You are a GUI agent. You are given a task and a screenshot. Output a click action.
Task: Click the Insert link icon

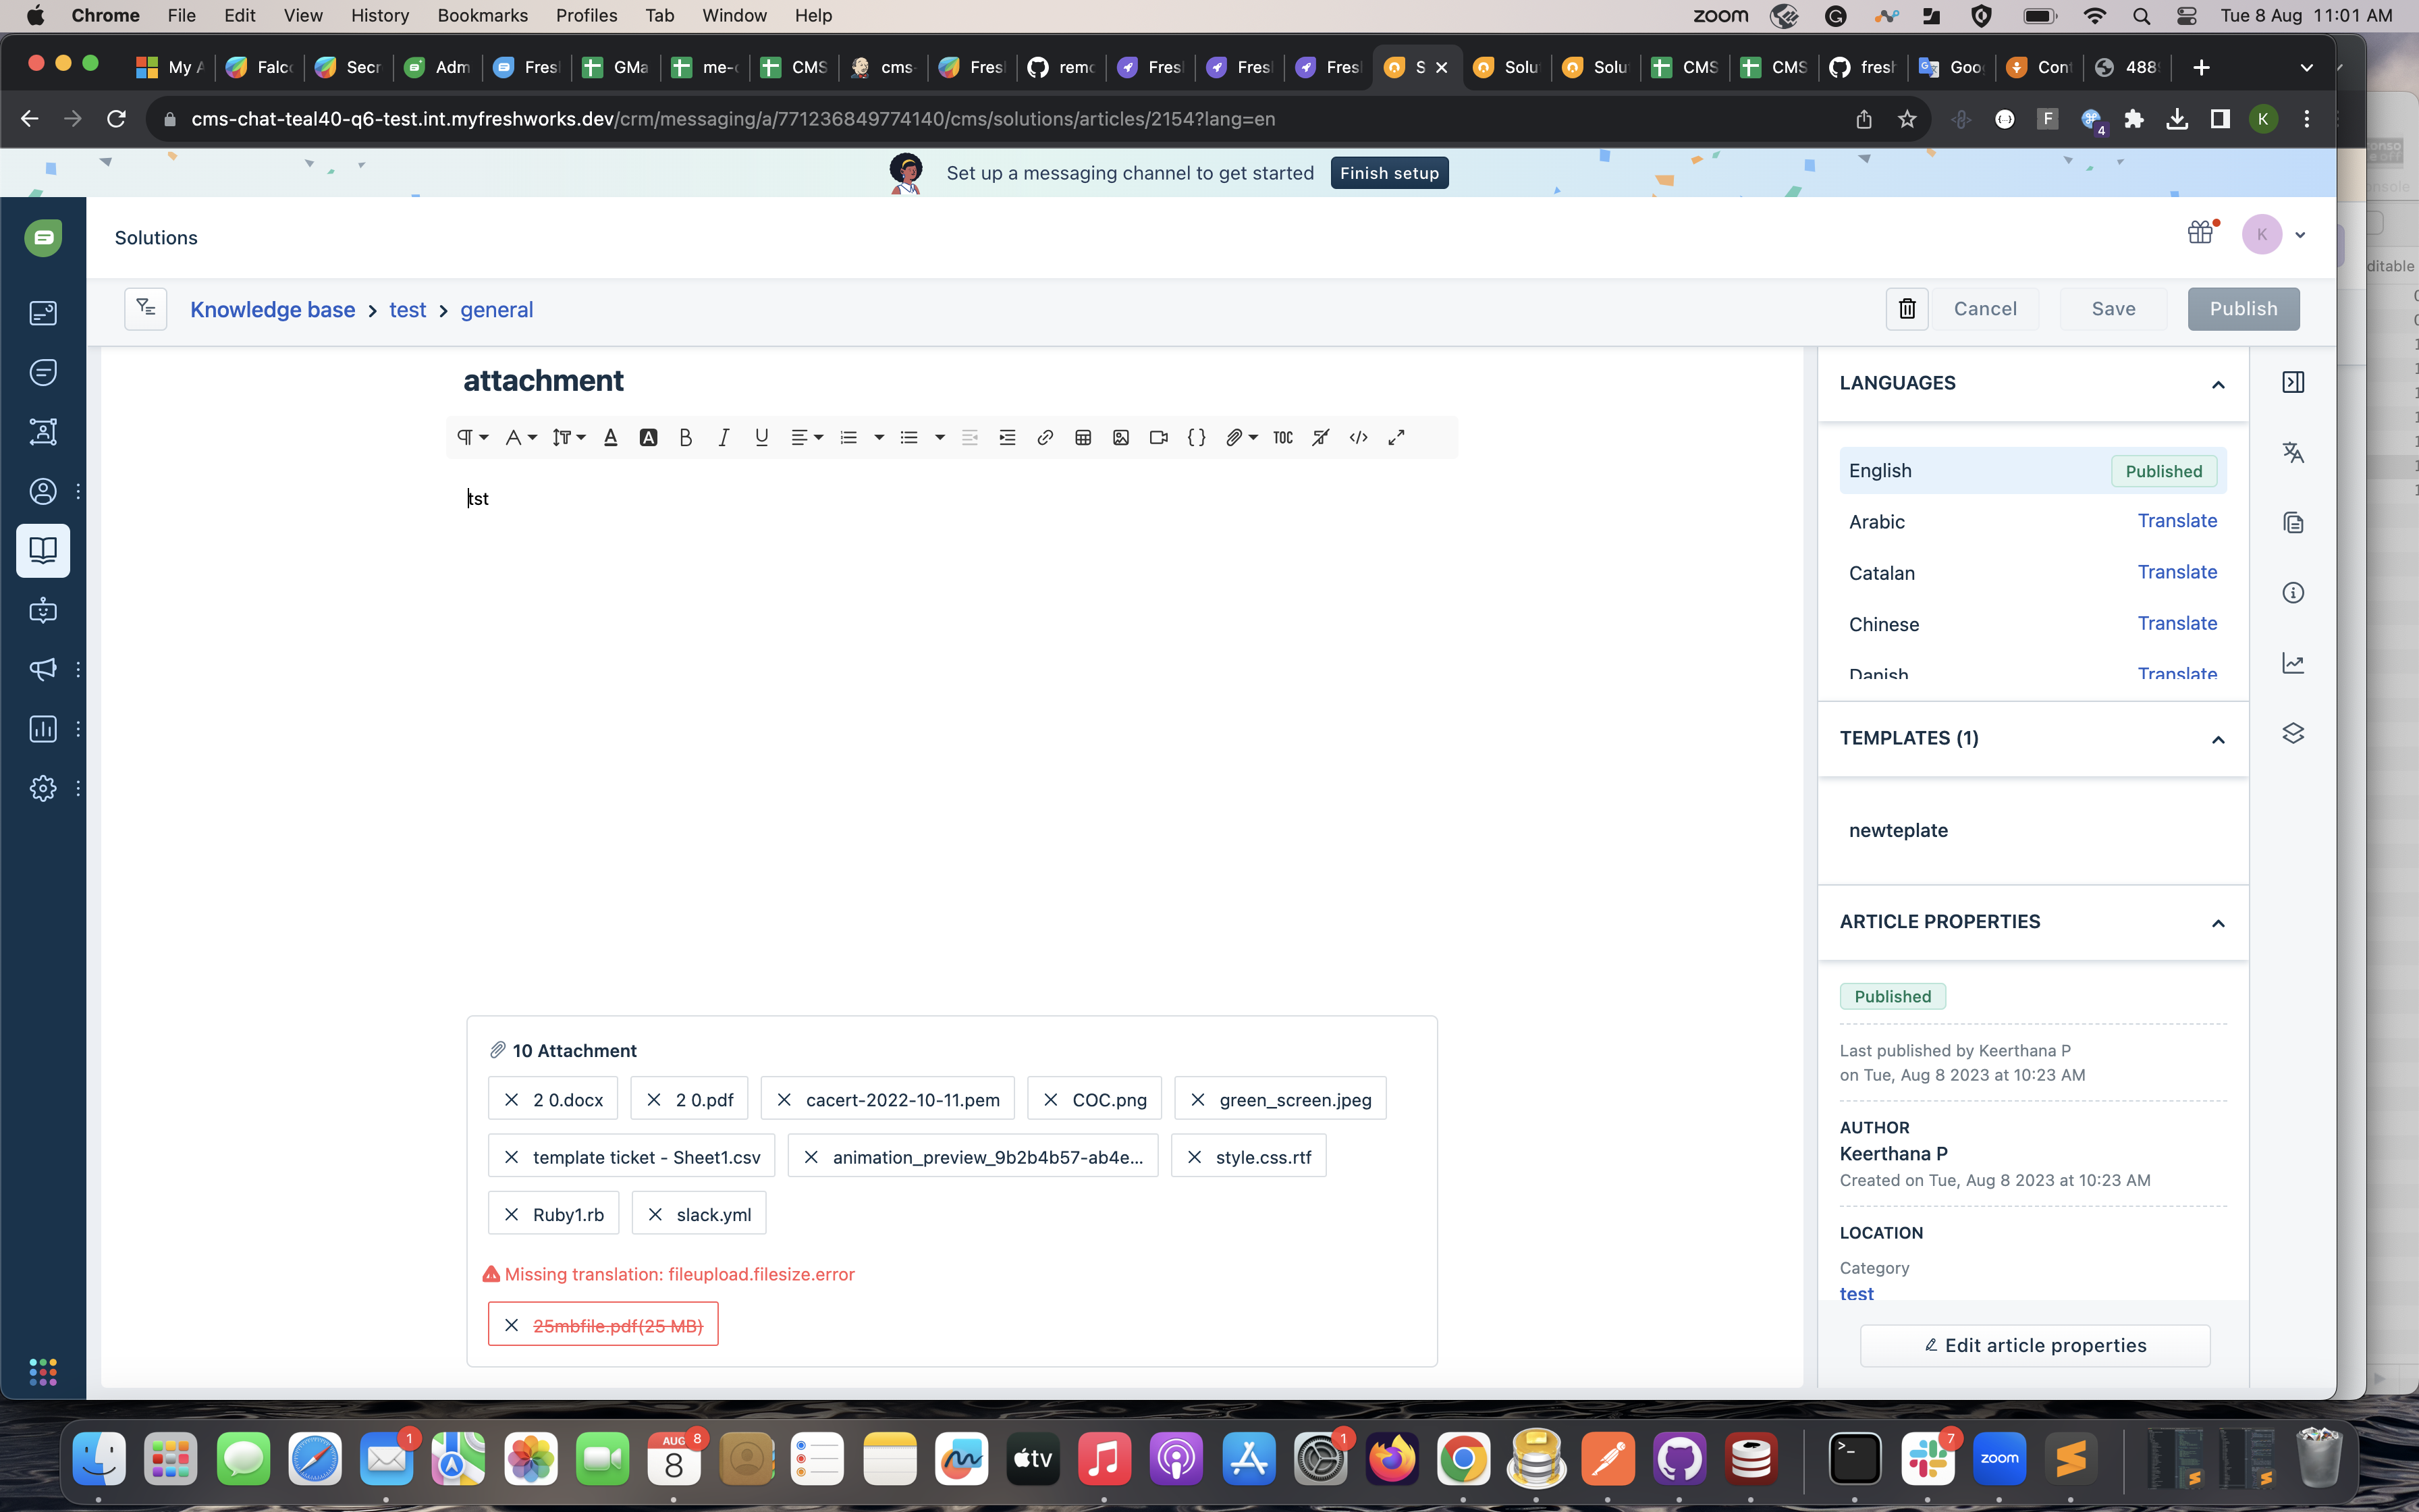[1045, 437]
